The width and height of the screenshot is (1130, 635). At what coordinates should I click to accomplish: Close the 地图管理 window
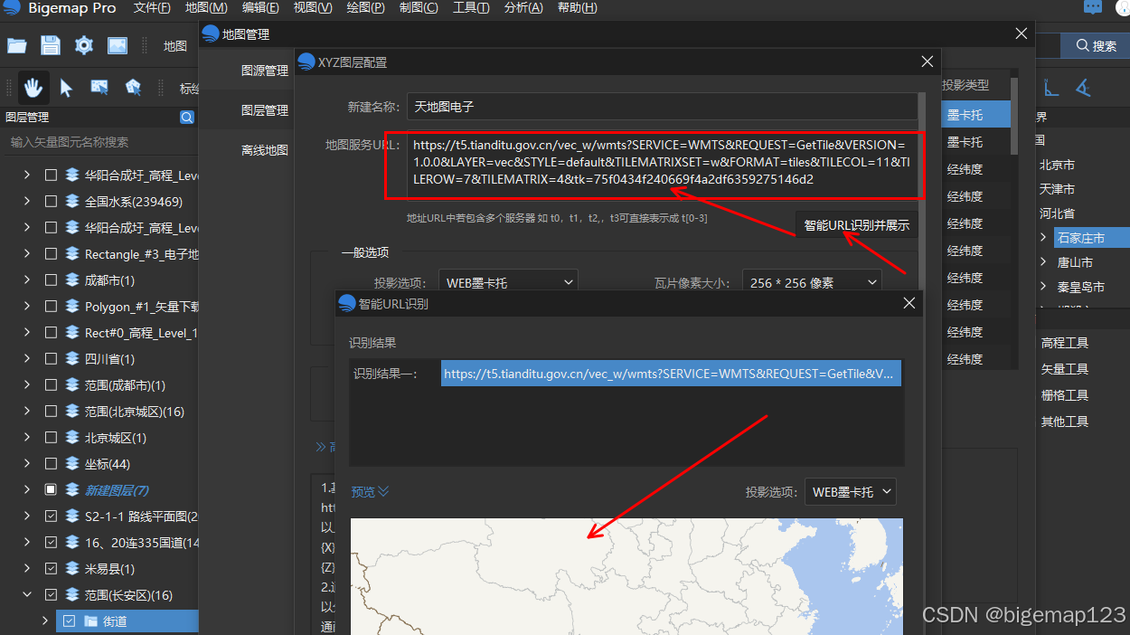(x=1022, y=33)
